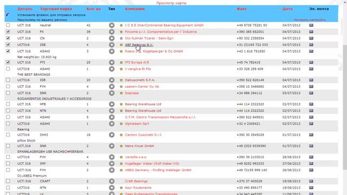Click the bearing type icon in Azur Roulements row
Screen dimensions: 347x195
click(112, 188)
